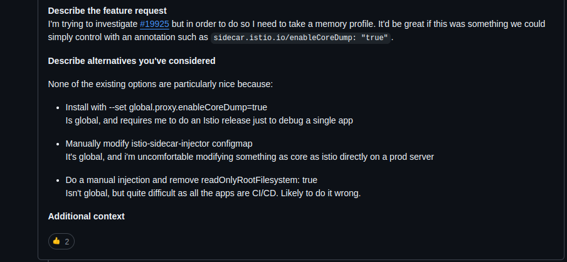The height and width of the screenshot is (262, 567).
Task: Click the 'uncomfortable modifying something as core' line
Action: click(250, 157)
